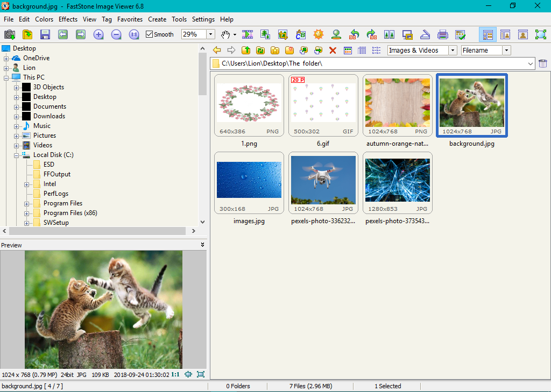Go to next image with green right arrow
Viewport: 551px width, 392px height.
pos(81,34)
